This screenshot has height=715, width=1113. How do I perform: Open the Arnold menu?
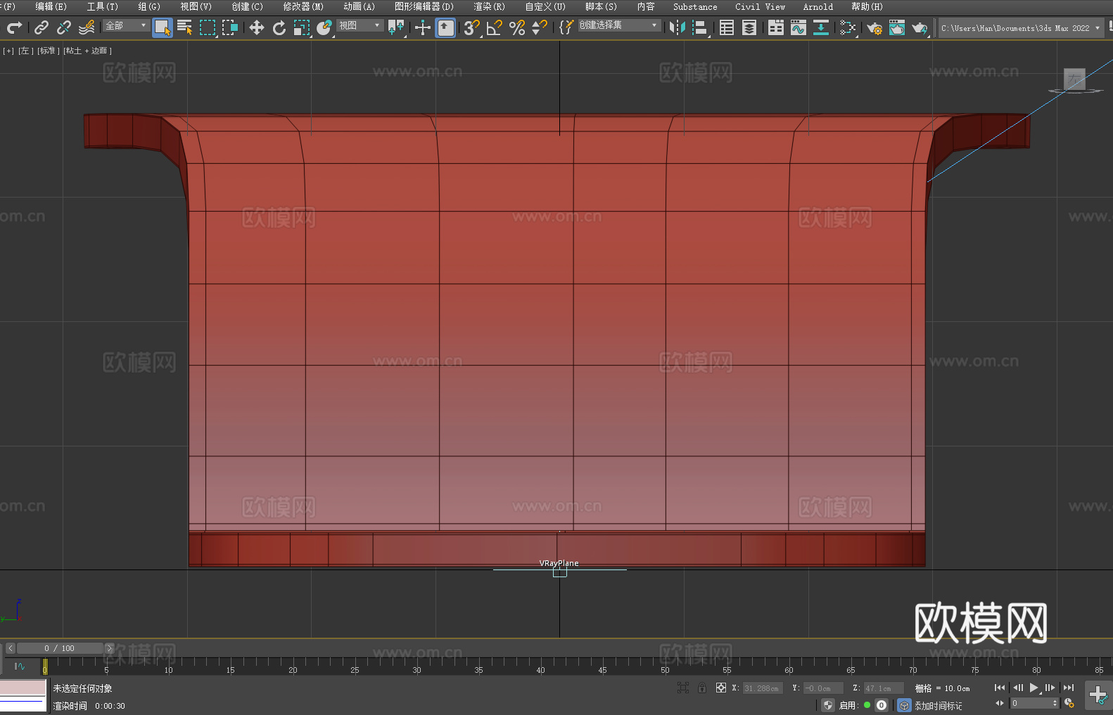(818, 6)
